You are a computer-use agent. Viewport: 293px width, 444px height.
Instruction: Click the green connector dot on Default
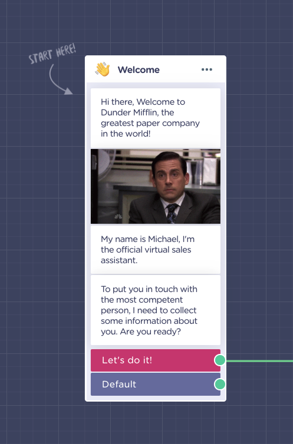[220, 385]
